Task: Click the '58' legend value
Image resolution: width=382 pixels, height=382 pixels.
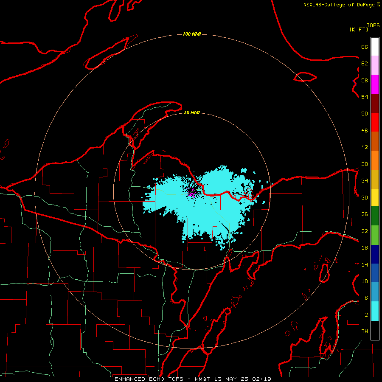Action: click(x=365, y=80)
